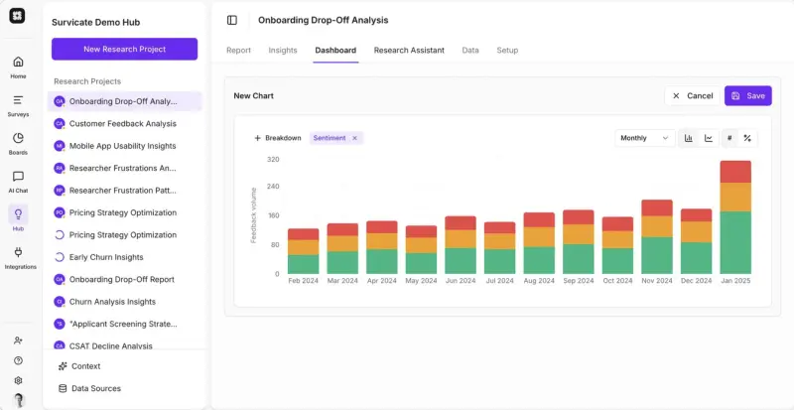Open Boards from the sidebar
The height and width of the screenshot is (410, 794).
[18, 143]
